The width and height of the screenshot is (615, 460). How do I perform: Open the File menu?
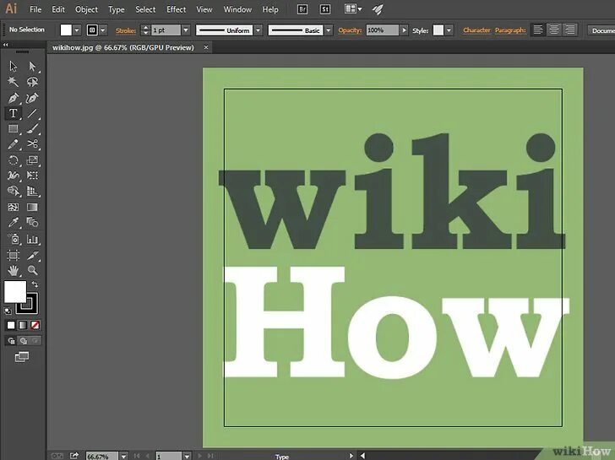pyautogui.click(x=35, y=9)
